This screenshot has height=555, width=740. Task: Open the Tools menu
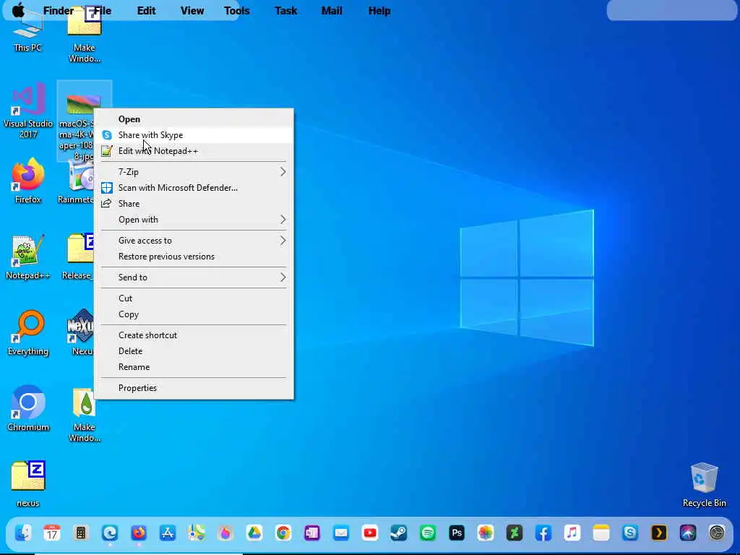[237, 10]
